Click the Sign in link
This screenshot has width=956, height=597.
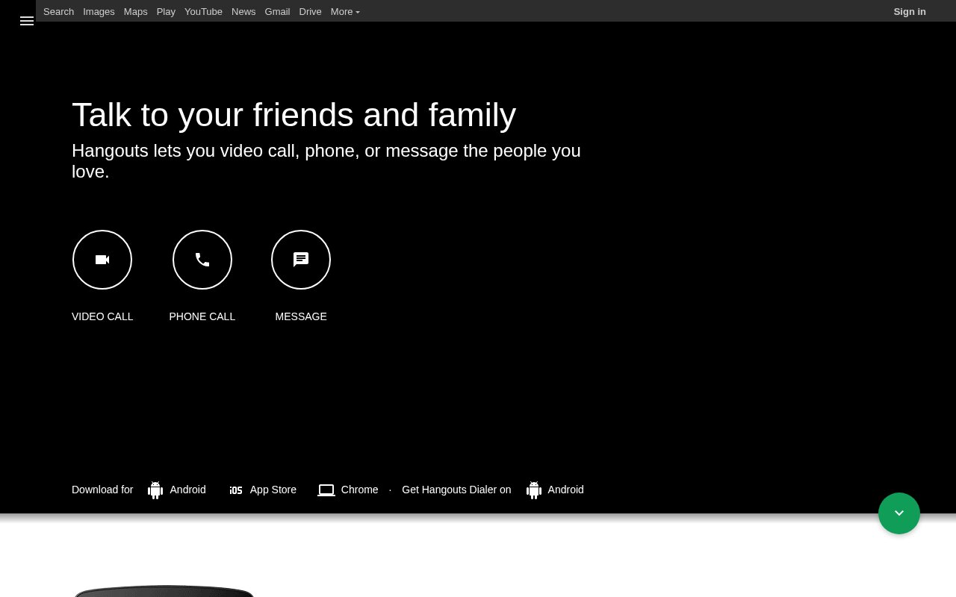coord(910,11)
